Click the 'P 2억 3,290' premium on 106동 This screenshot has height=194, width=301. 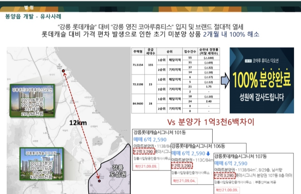pos(182,165)
